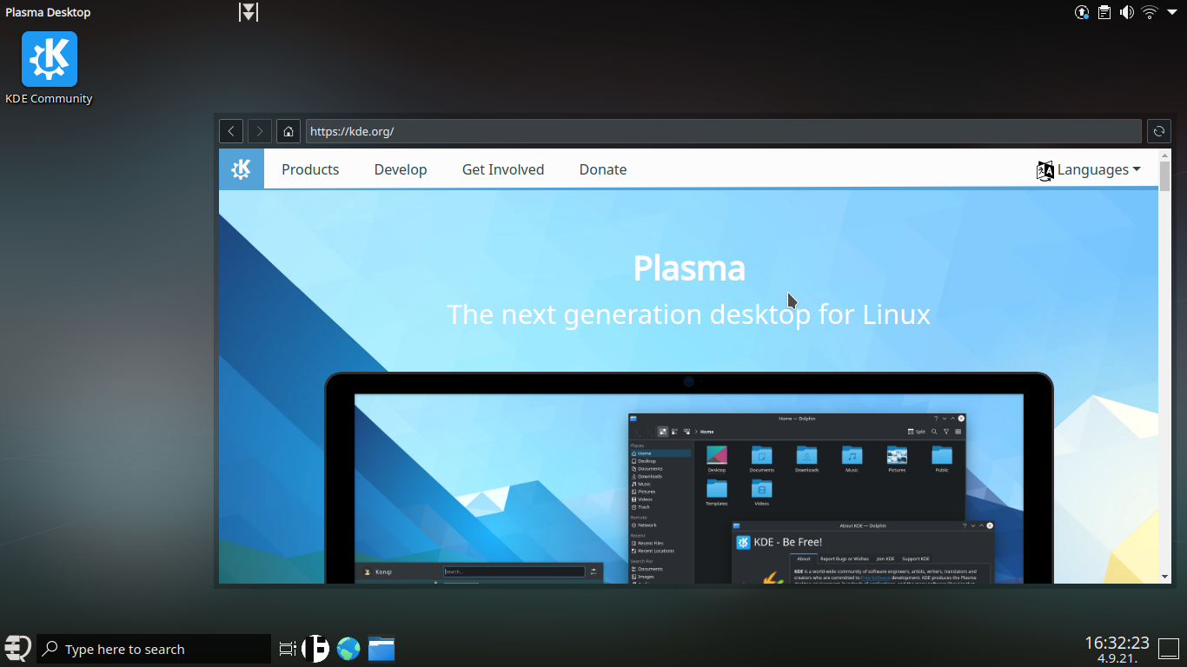
Task: Open the blue folder file manager icon
Action: (381, 649)
